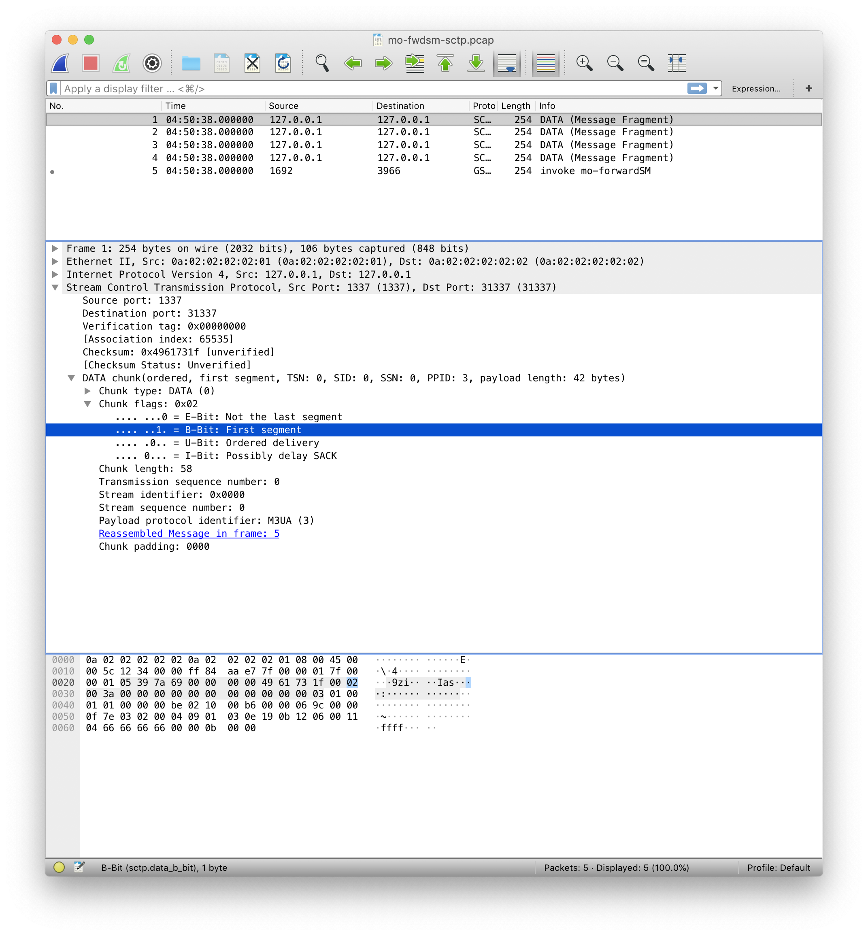
Task: Open the display filter history dropdown arrow
Action: coord(715,88)
